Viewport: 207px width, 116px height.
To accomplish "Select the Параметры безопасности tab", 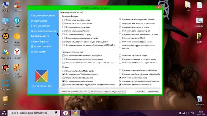I will tap(71, 12).
